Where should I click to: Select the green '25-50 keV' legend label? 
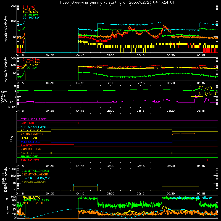(x=30, y=15)
